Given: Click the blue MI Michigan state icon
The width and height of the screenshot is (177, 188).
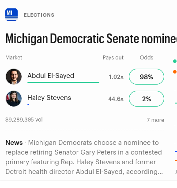Looking at the screenshot, I should click(x=11, y=15).
